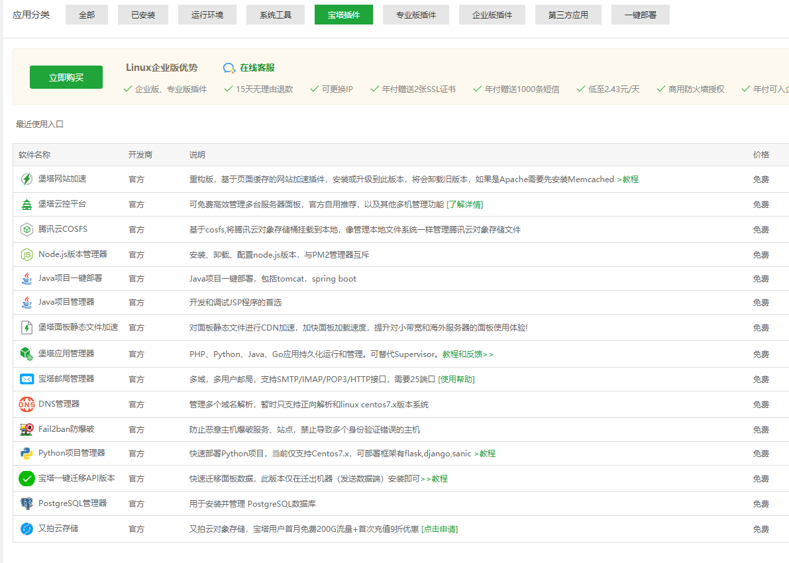The width and height of the screenshot is (789, 563).
Task: Click the 腾讯云COSFS hexagon icon
Action: [26, 229]
